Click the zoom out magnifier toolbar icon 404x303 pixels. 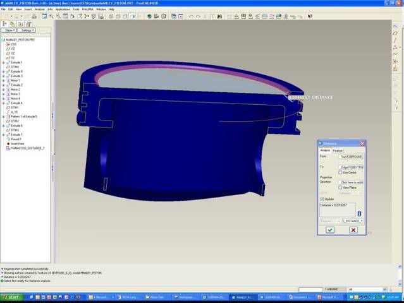coord(58,16)
